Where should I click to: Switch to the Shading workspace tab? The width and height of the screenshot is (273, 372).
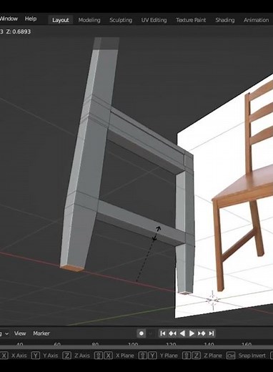click(x=225, y=20)
